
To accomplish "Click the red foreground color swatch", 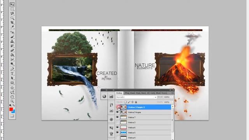I will pyautogui.click(x=11, y=109).
